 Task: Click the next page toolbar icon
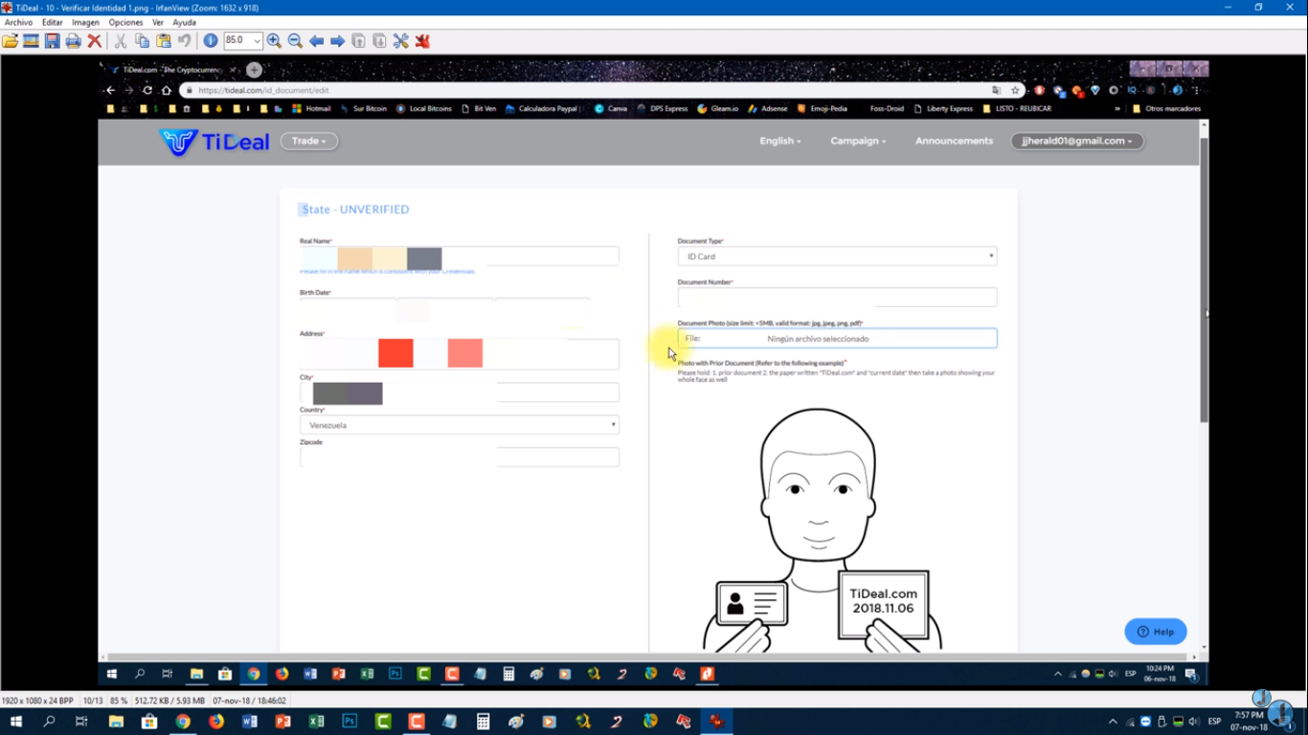[379, 41]
